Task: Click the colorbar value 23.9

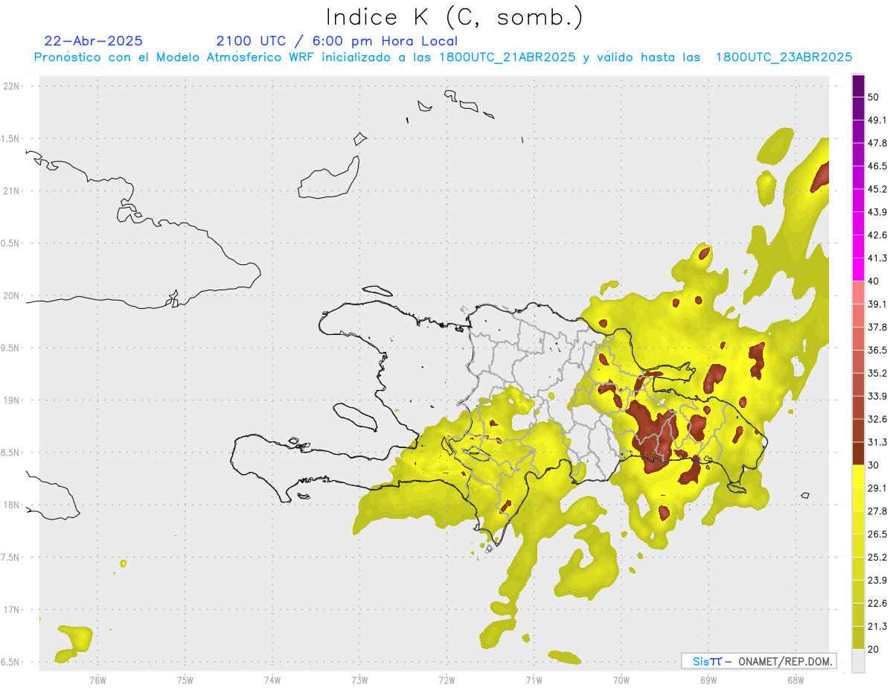Action: [x=877, y=581]
